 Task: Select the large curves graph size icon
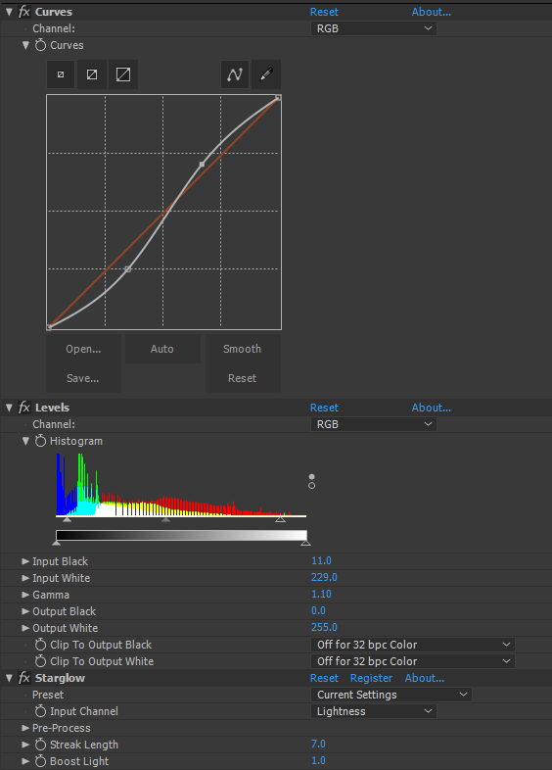123,74
